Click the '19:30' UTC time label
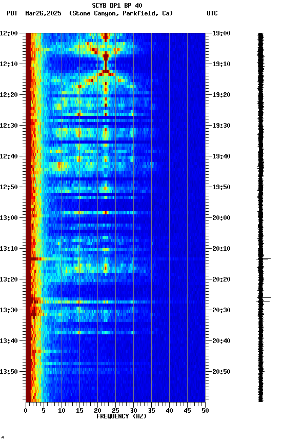The image size is (283, 443). 221,126
